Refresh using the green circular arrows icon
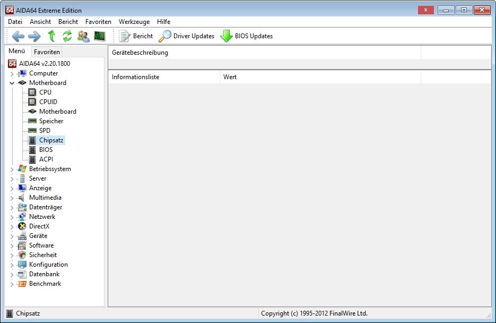This screenshot has width=496, height=323. point(67,36)
